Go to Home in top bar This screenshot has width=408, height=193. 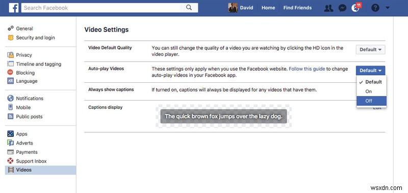tap(268, 8)
